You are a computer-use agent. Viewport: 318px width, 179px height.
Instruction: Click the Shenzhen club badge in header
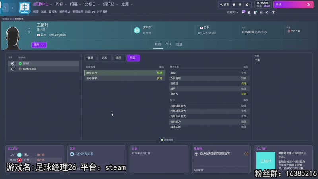[137, 30]
